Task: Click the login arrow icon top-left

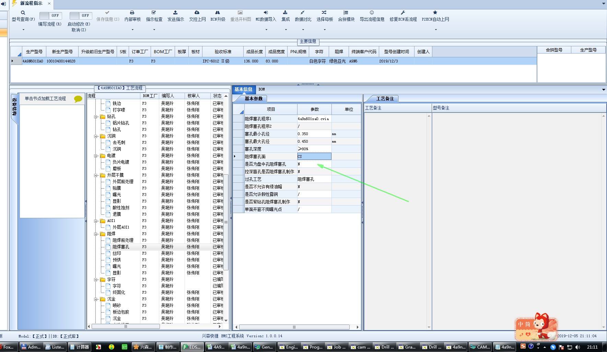Action: pyautogui.click(x=3, y=4)
